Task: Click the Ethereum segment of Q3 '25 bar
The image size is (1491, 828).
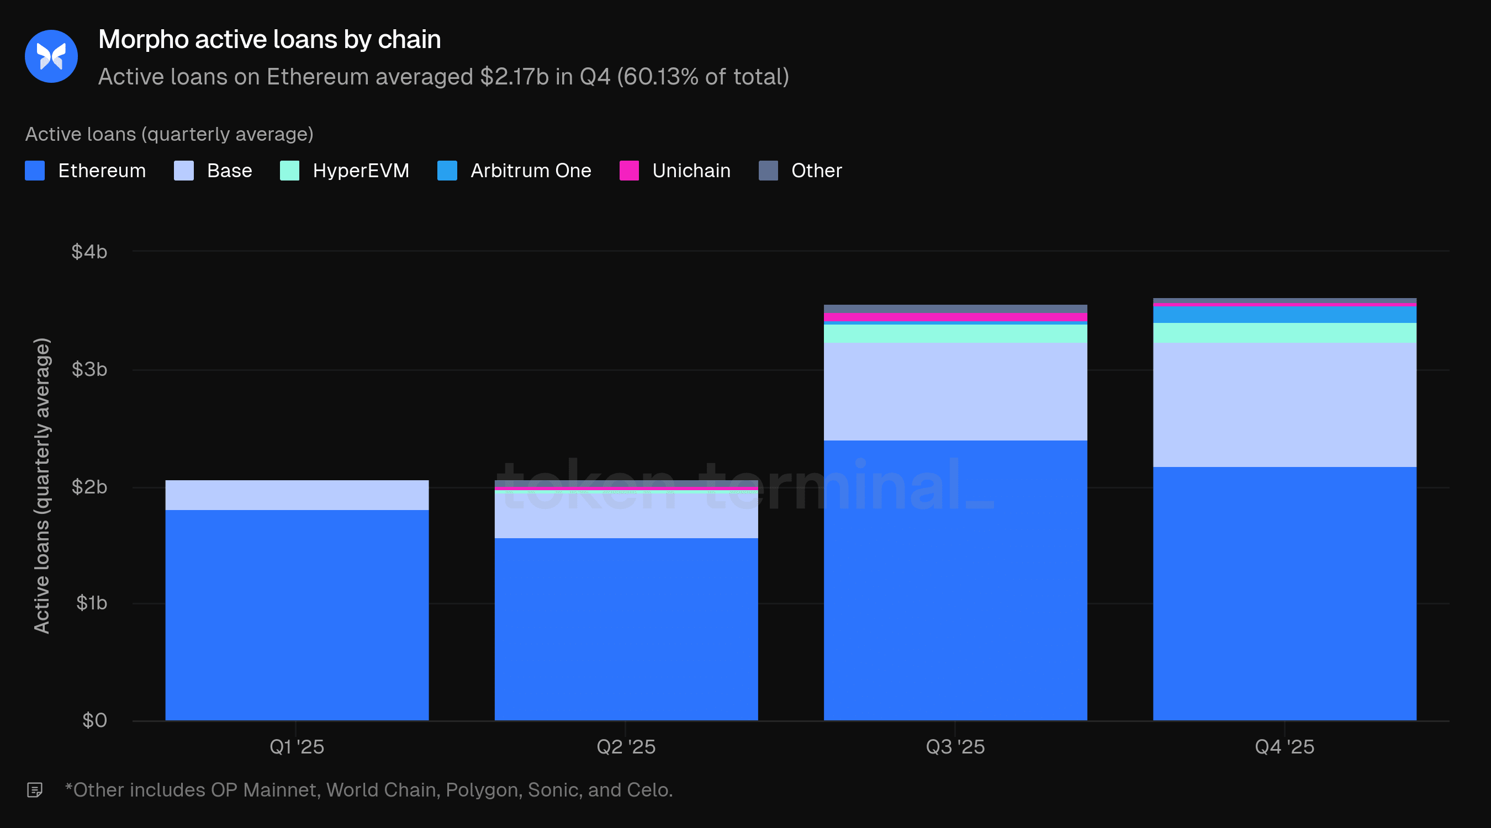Action: [955, 578]
